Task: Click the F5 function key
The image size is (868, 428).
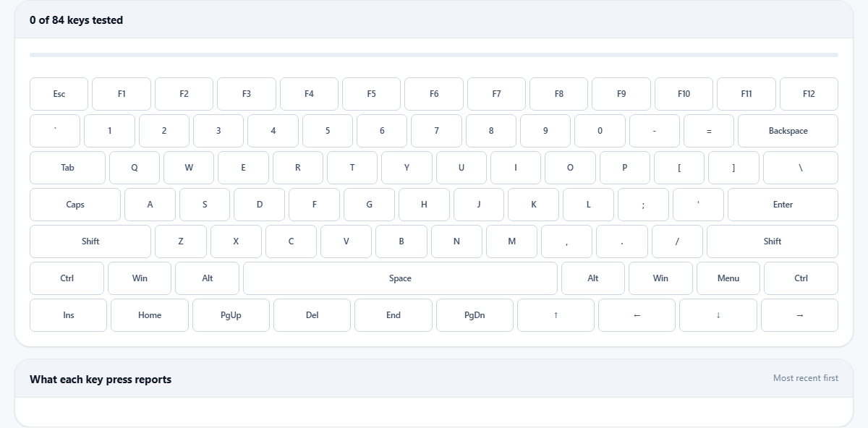Action: tap(371, 94)
